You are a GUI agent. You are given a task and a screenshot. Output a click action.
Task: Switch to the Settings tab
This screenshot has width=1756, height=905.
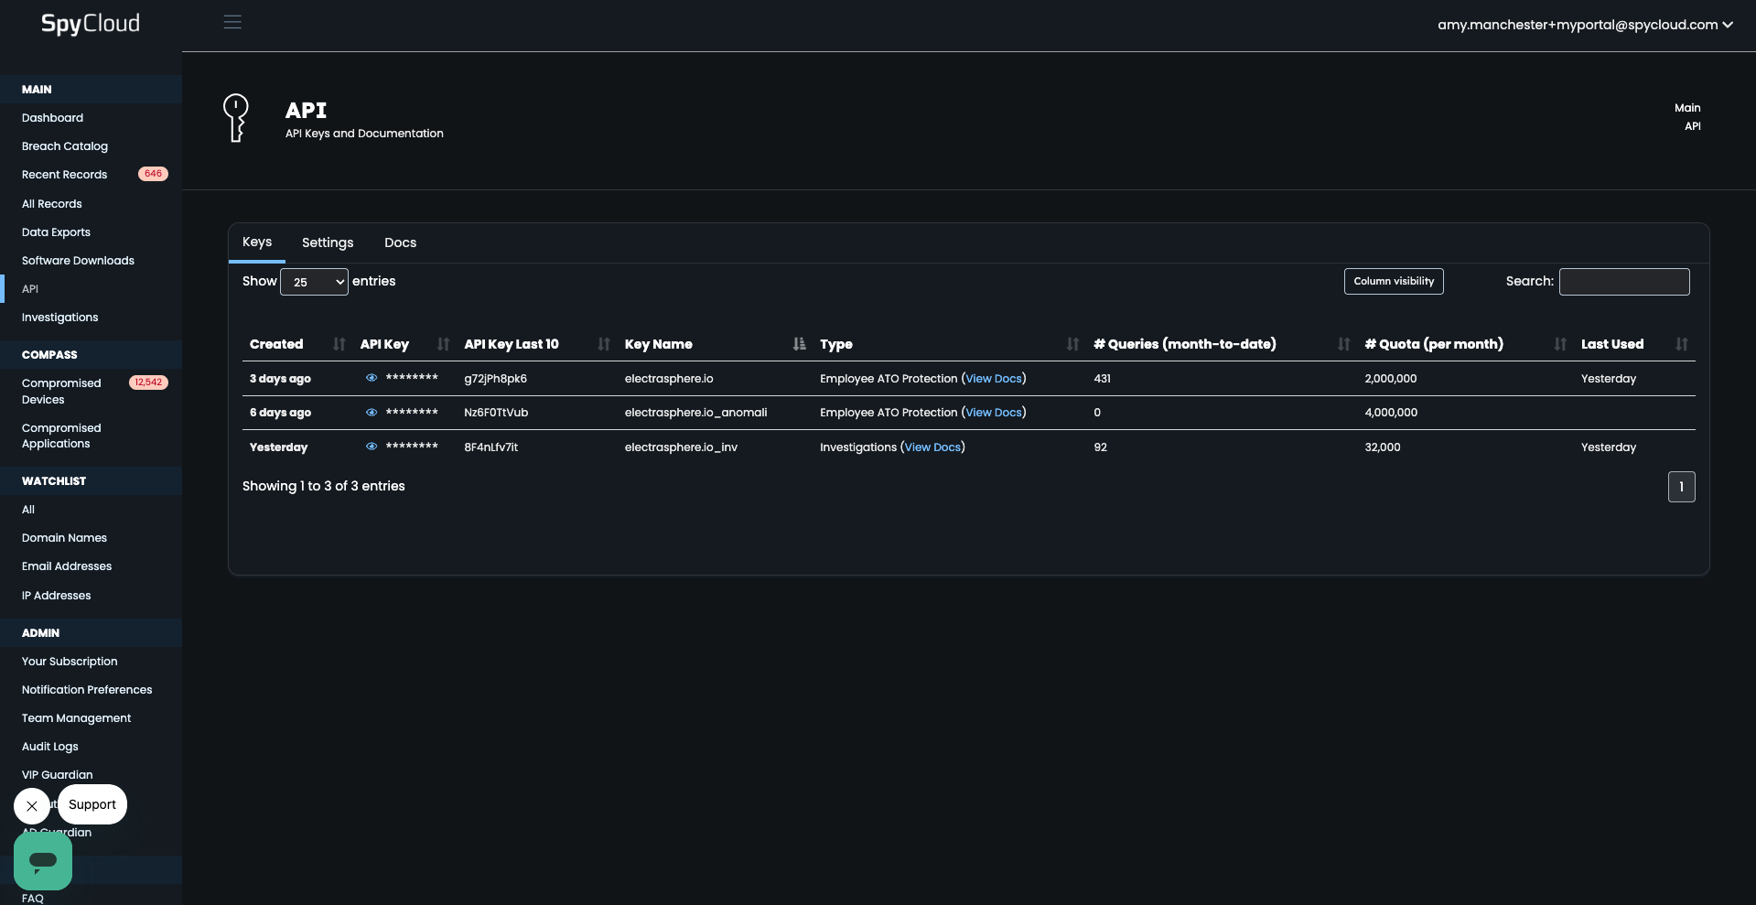point(328,242)
